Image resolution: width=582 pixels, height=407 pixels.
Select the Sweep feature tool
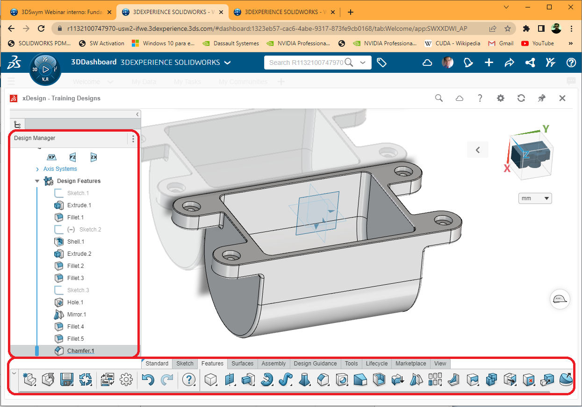285,380
